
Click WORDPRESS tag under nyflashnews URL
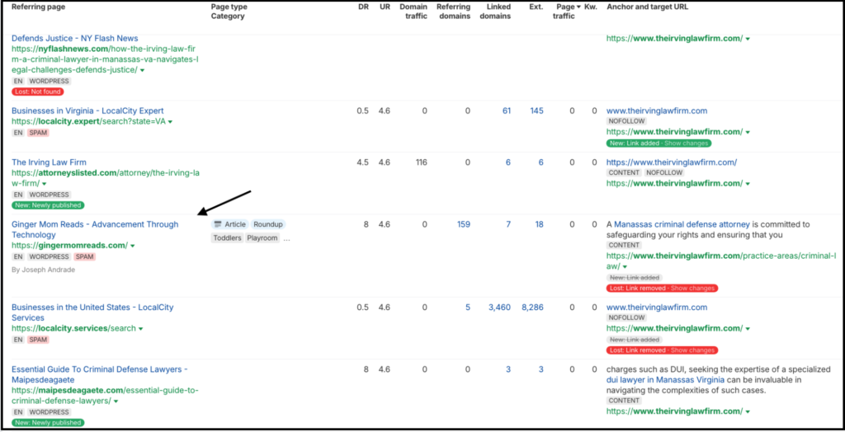pyautogui.click(x=49, y=81)
